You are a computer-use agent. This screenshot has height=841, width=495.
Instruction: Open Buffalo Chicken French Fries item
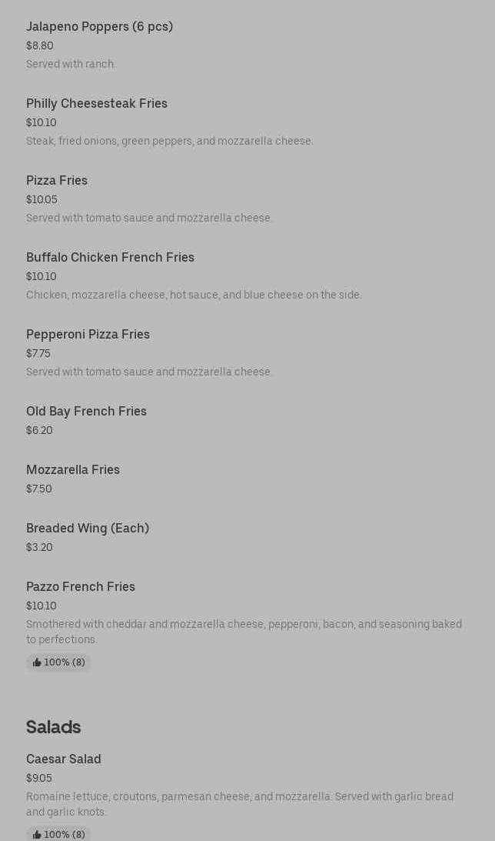point(110,258)
